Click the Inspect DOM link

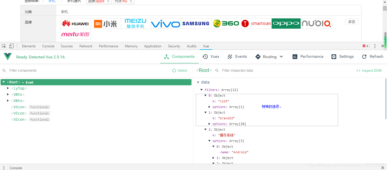click(369, 71)
